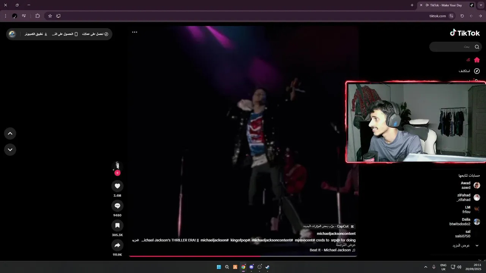The height and width of the screenshot is (273, 486).
Task: Open the creator avatar above the follow button
Action: (117, 166)
